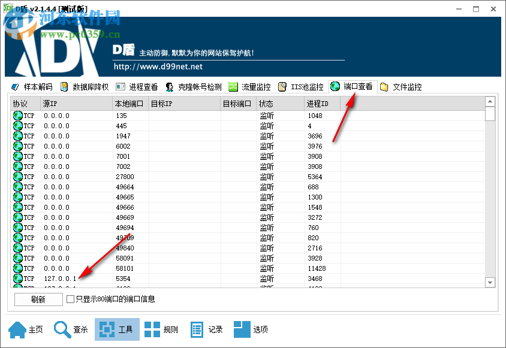This screenshot has width=506, height=348.
Task: Open the 选项 options section
Action: pos(251,329)
